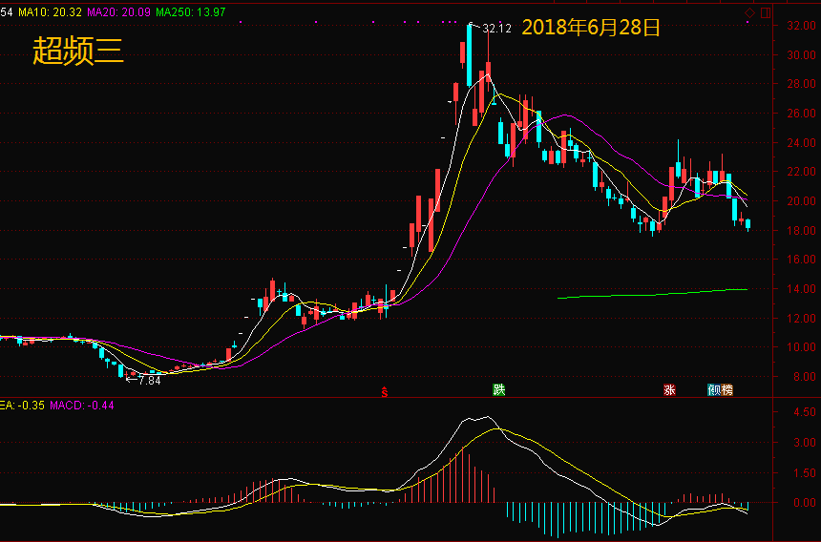
Task: Click the 2018年6月28日 date label
Action: pos(591,28)
